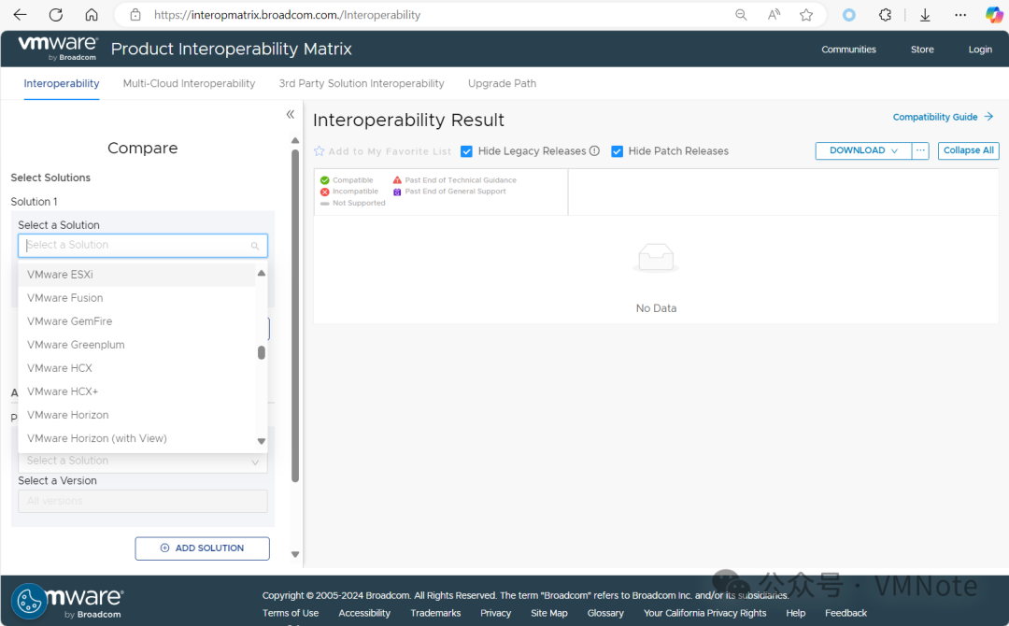The width and height of the screenshot is (1009, 626).
Task: Open the Trademarks footer link
Action: [x=435, y=613]
